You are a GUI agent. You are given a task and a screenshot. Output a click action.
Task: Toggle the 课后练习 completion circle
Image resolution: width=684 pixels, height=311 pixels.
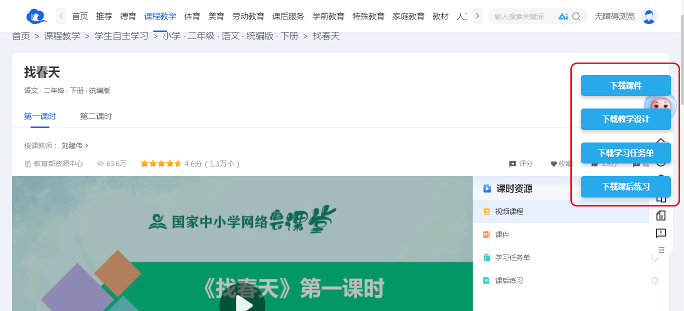654,280
